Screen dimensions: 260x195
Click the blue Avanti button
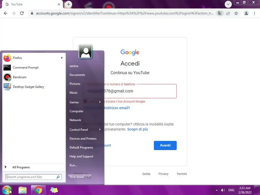(x=165, y=145)
